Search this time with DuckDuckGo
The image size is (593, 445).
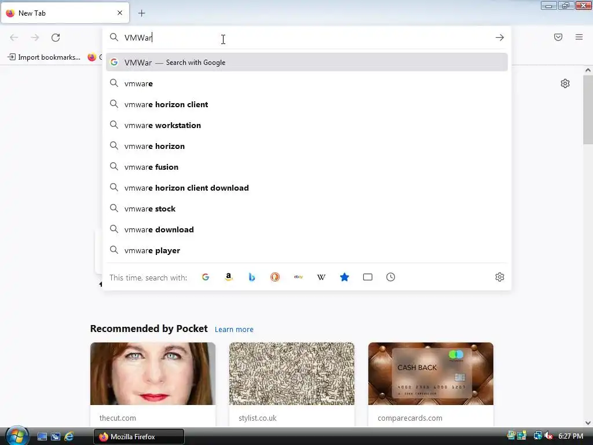(x=275, y=277)
